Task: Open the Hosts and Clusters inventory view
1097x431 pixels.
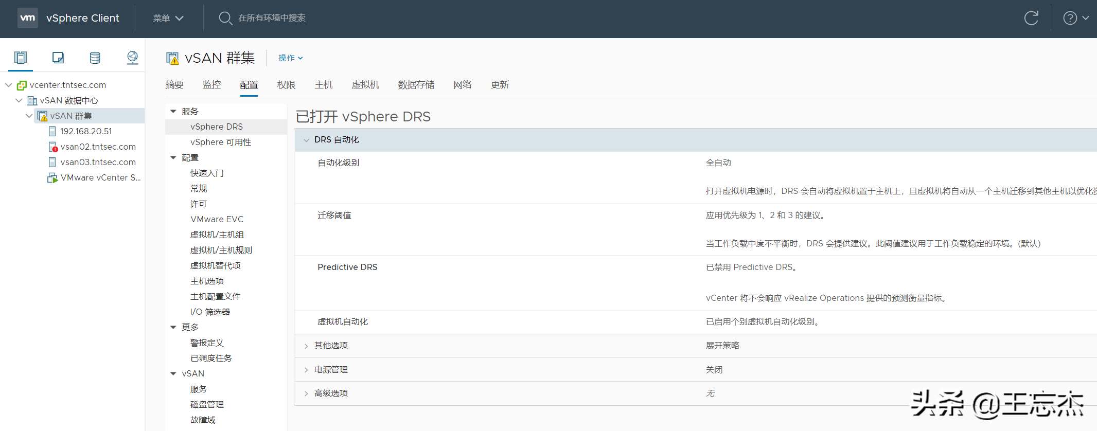Action: [21, 58]
